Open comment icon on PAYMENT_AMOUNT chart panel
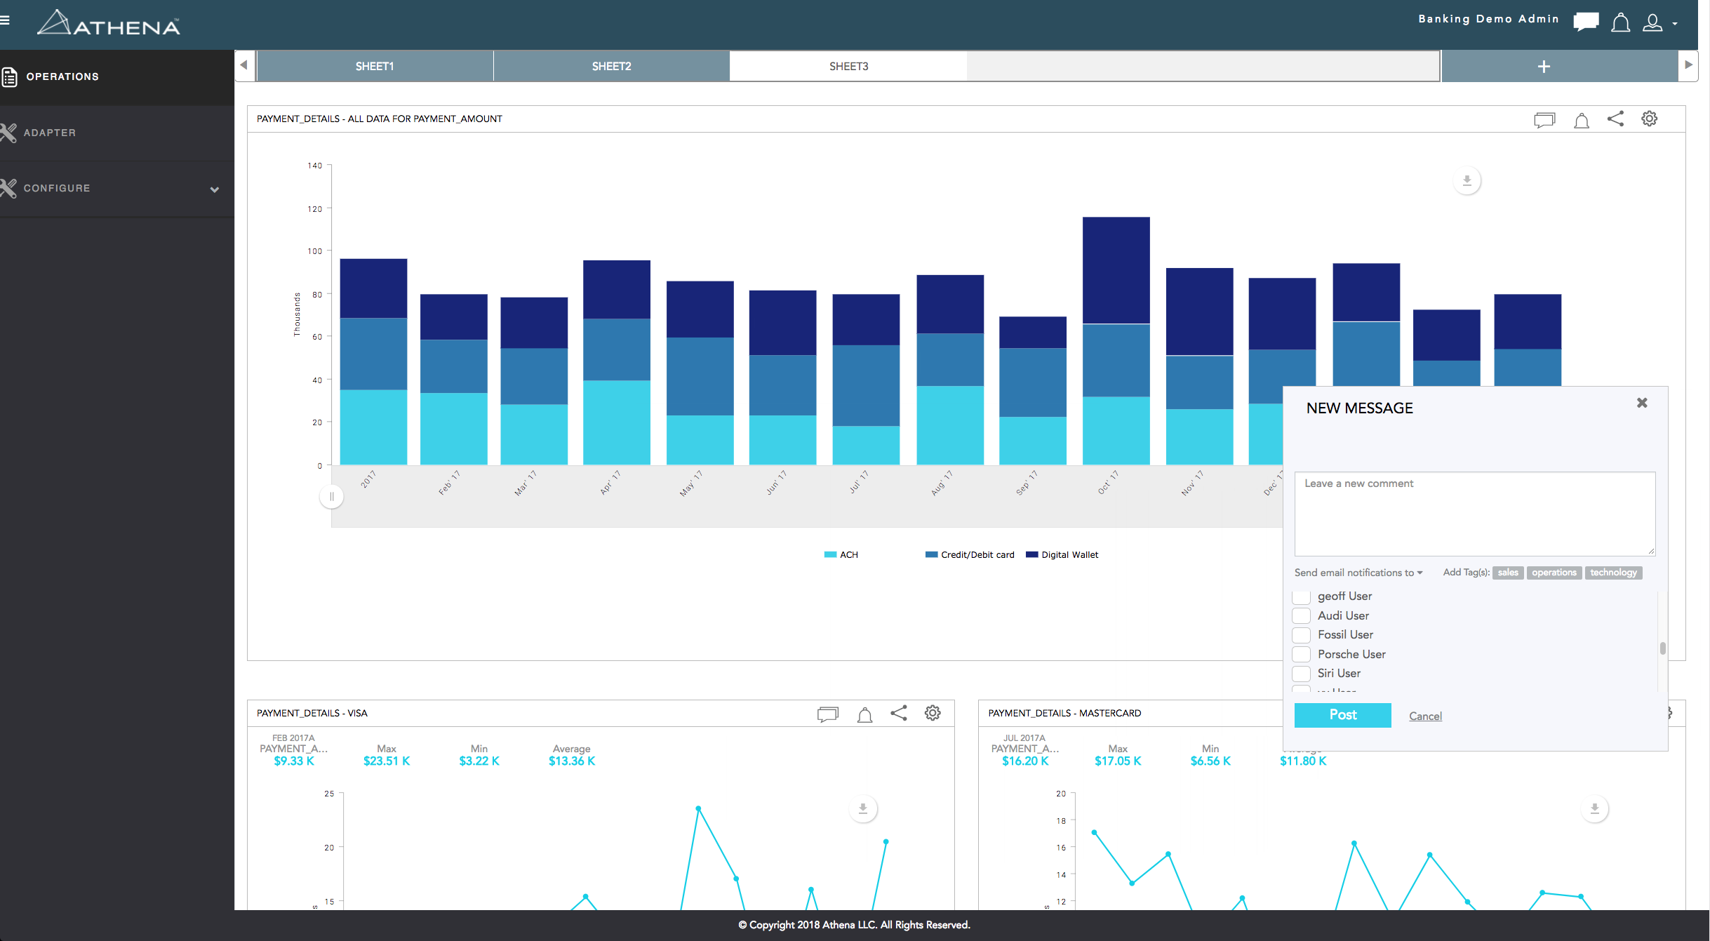 click(1544, 120)
